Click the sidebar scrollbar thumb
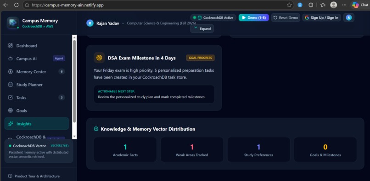The image size is (370, 181). 74,81
